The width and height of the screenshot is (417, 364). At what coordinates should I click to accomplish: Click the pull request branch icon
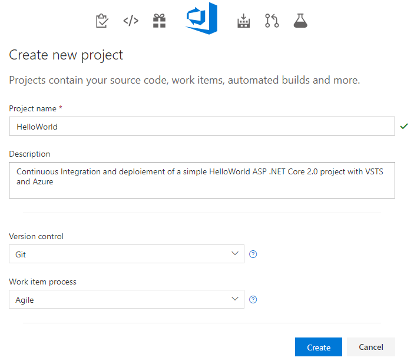272,21
